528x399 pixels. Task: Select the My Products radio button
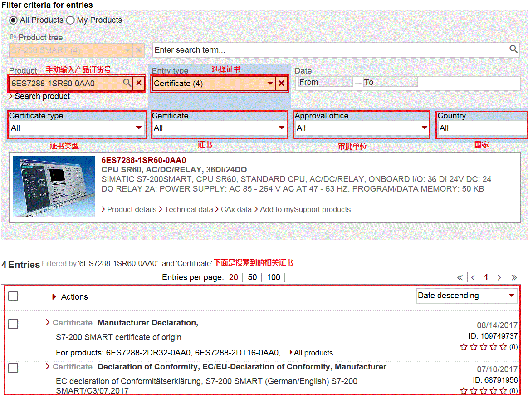(70, 20)
